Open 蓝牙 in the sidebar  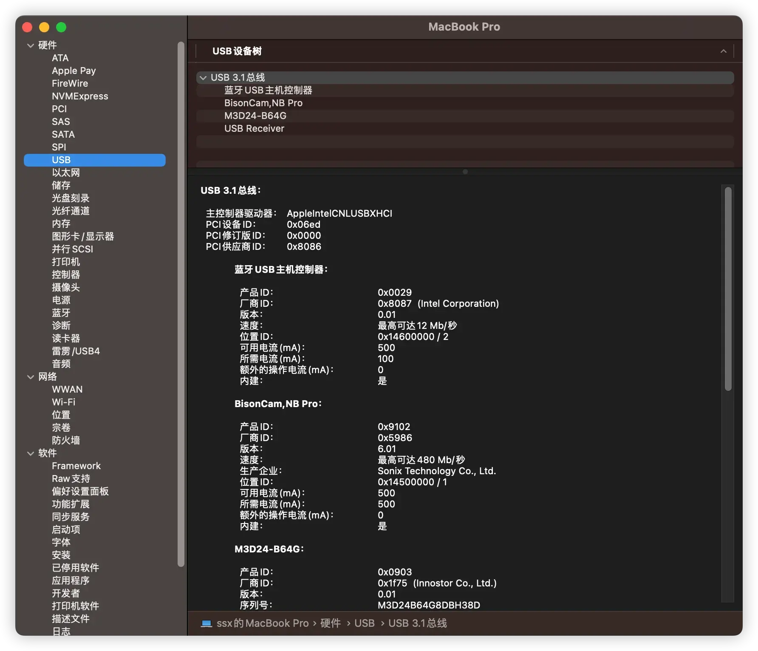61,313
